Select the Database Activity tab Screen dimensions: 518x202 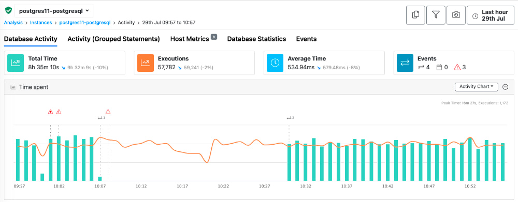pos(31,39)
